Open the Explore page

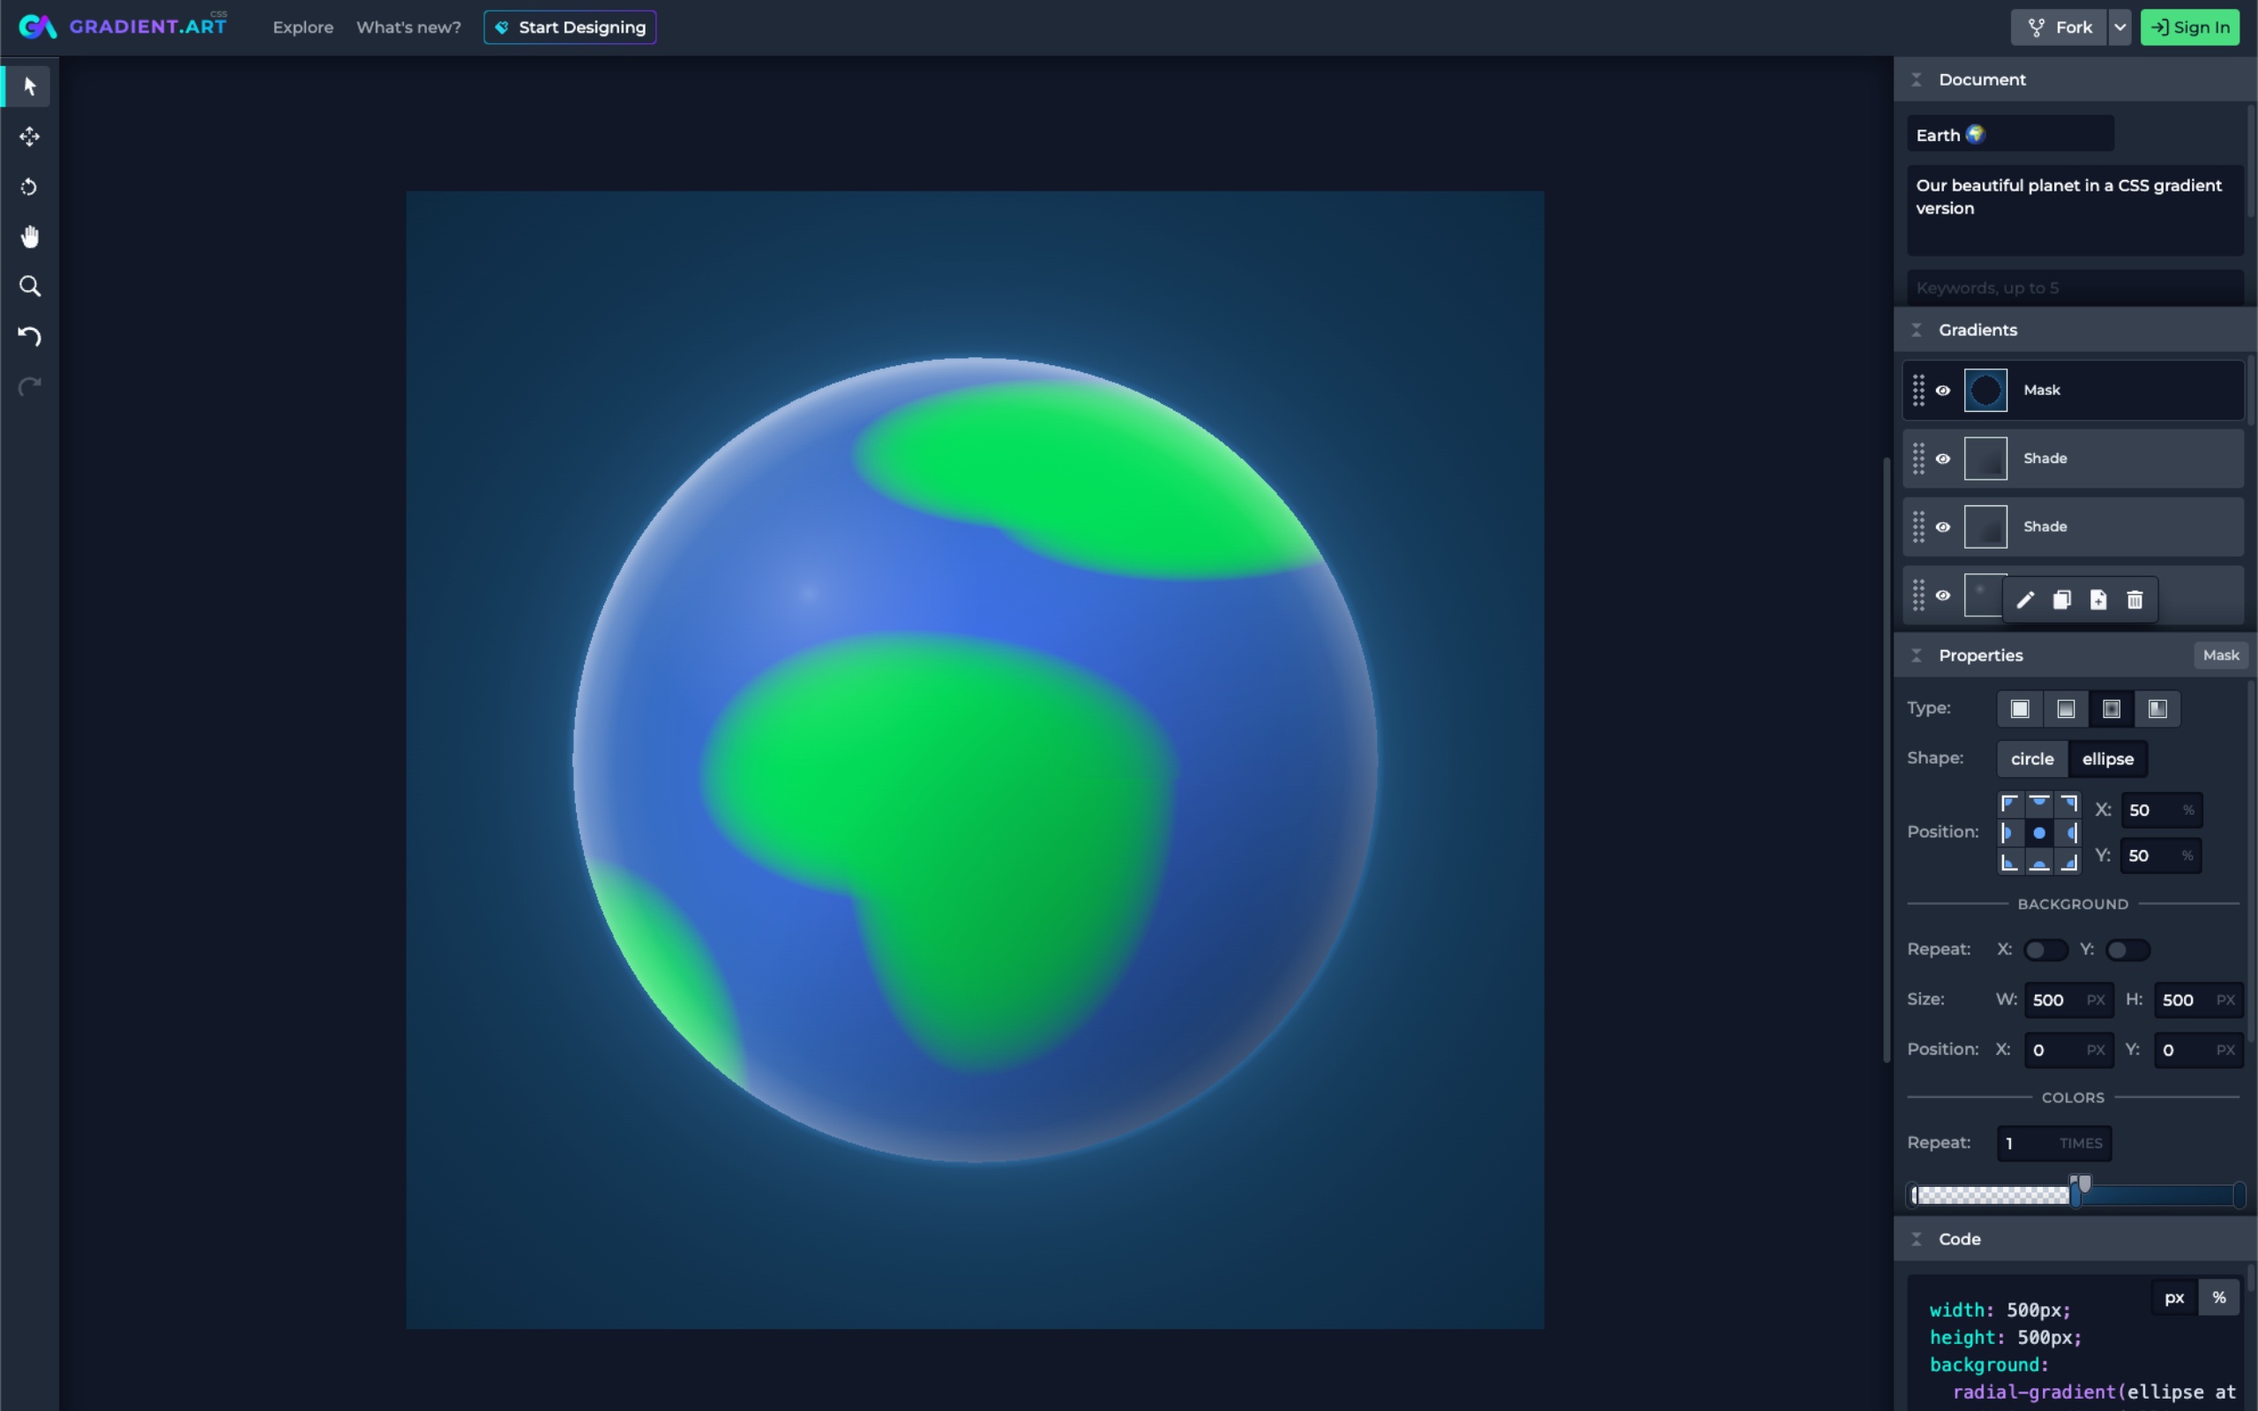tap(303, 27)
